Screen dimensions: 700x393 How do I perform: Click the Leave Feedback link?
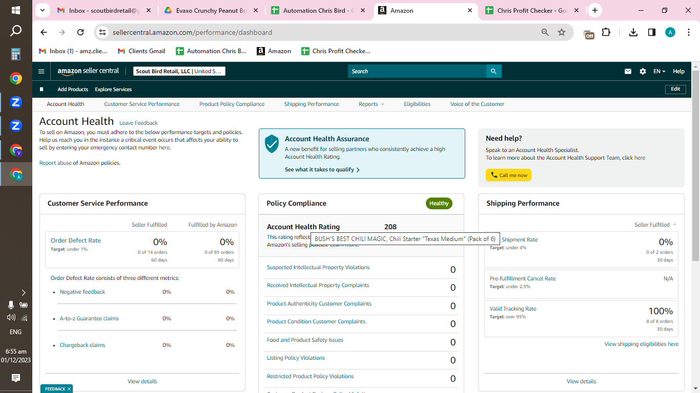[138, 123]
